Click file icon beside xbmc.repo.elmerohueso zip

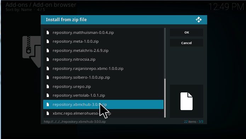pyautogui.click(x=48, y=113)
